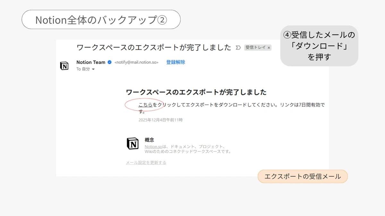Click the こちら download link
Image resolution: width=385 pixels, height=216 pixels.
[145, 105]
